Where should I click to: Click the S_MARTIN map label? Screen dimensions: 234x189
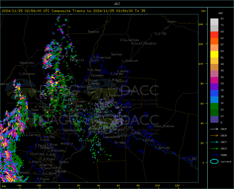coord(108,116)
